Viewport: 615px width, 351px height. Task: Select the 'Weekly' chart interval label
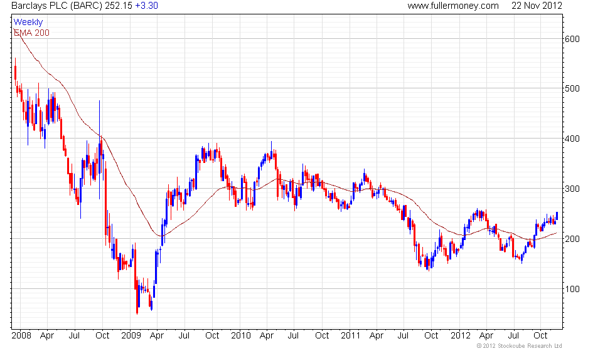coord(28,23)
